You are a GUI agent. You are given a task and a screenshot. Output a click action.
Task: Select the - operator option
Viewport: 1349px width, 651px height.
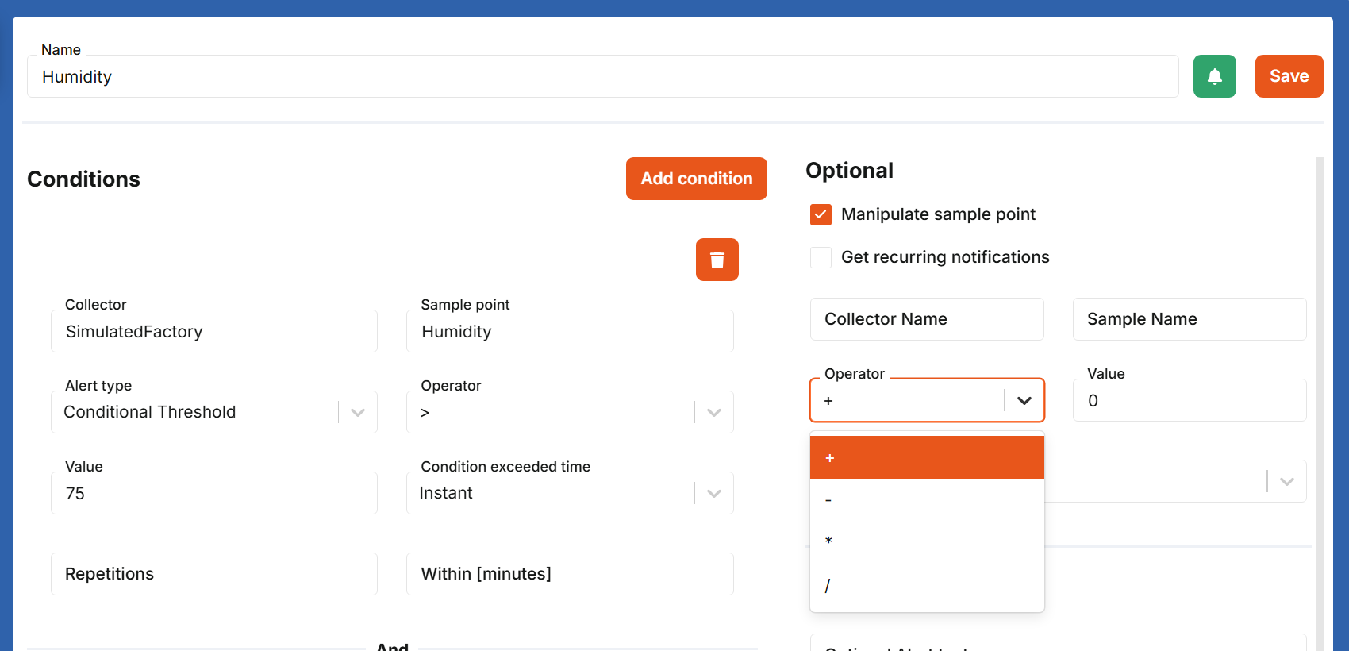tap(927, 499)
